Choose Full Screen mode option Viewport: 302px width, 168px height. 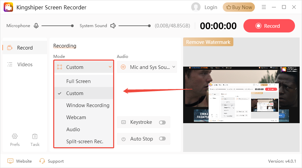coord(84,81)
